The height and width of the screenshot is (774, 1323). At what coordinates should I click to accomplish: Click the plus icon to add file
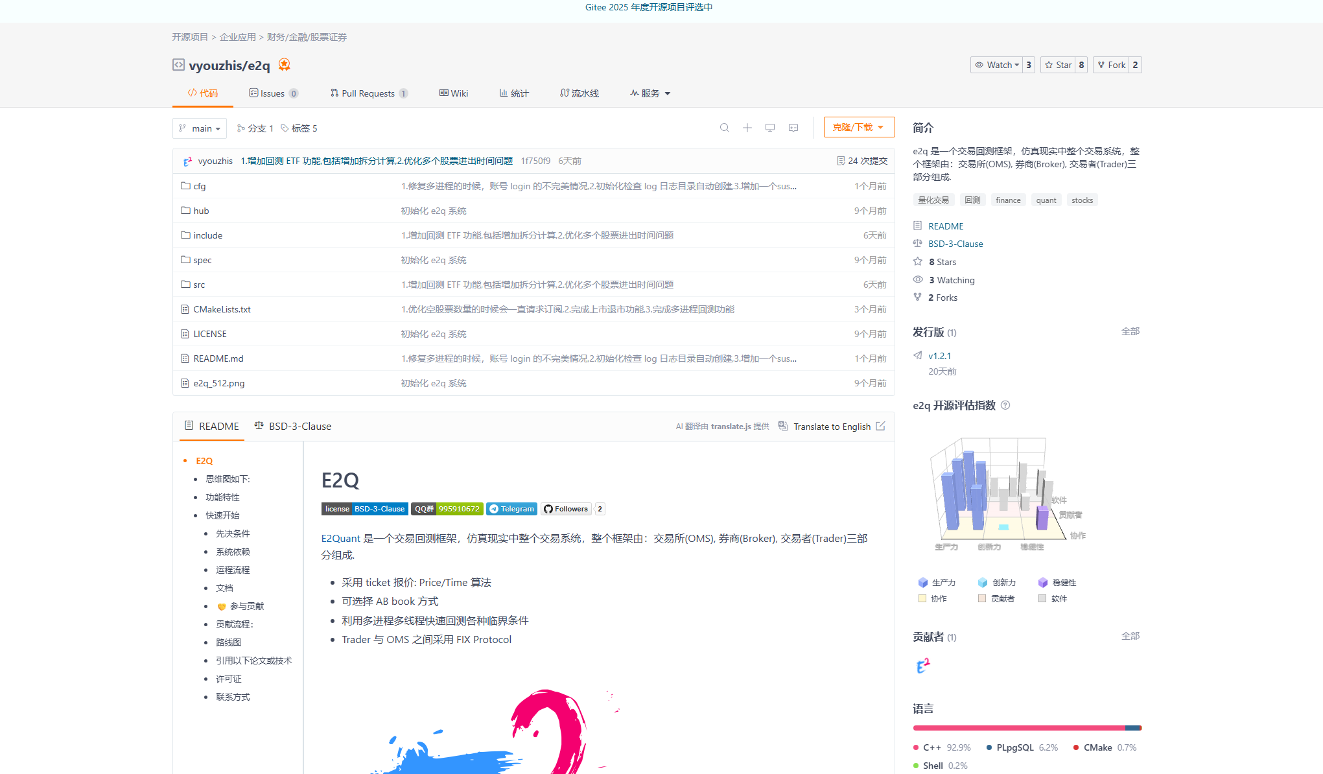click(747, 128)
